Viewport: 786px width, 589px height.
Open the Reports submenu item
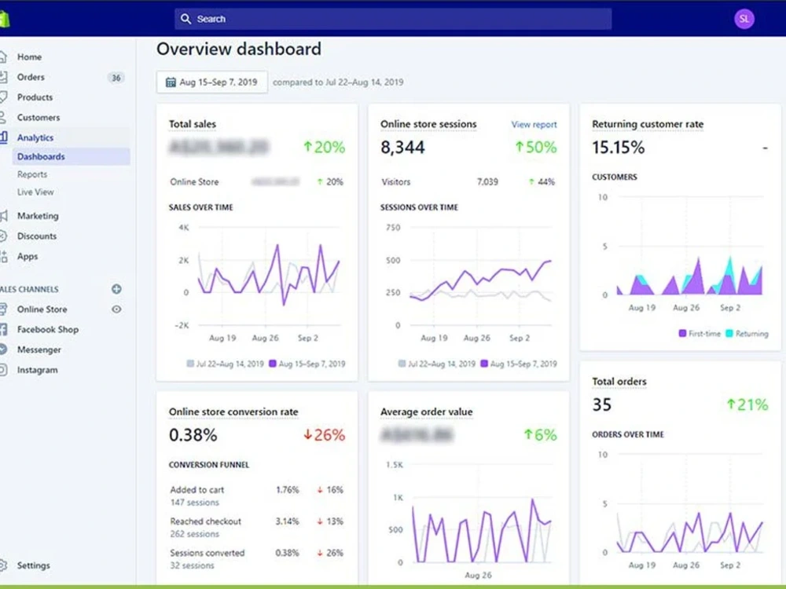pyautogui.click(x=32, y=174)
